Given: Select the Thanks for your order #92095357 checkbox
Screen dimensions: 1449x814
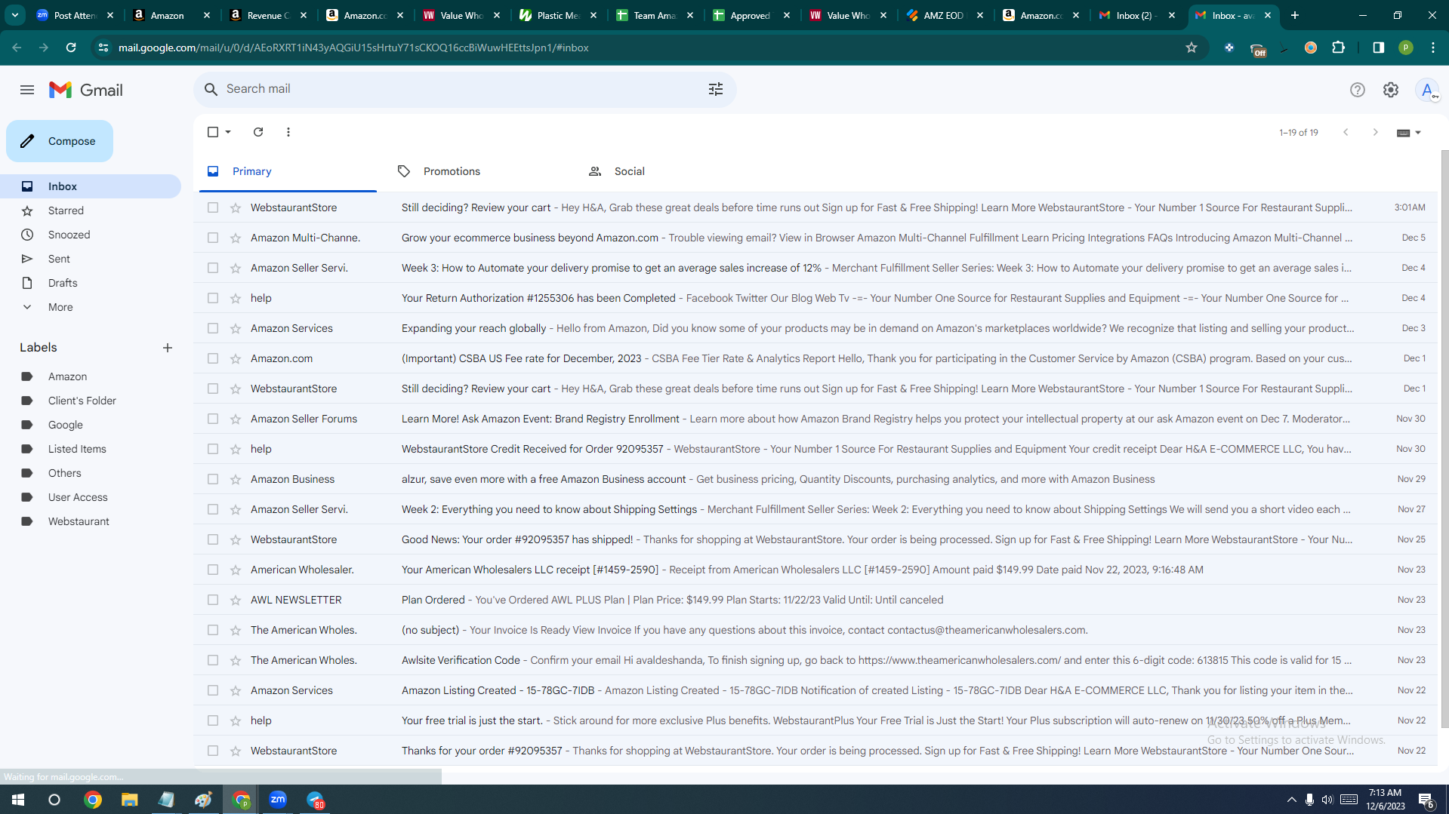Looking at the screenshot, I should pyautogui.click(x=213, y=751).
